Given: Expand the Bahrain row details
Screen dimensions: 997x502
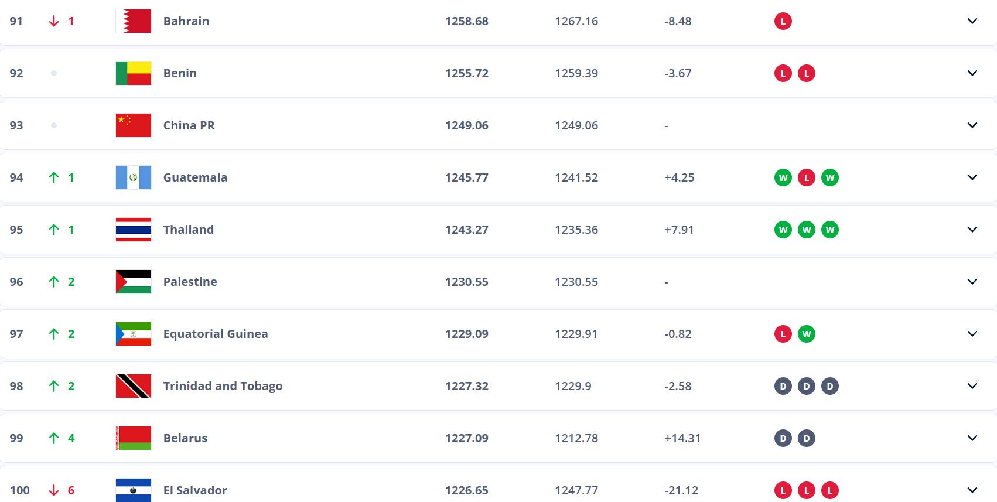Looking at the screenshot, I should 972,21.
